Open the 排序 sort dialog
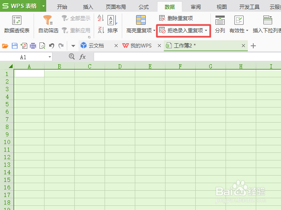The image size is (281, 210). 113,24
